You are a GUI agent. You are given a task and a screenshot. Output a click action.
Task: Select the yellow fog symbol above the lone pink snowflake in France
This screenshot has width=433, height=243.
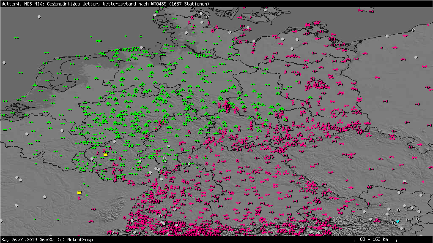79,192
